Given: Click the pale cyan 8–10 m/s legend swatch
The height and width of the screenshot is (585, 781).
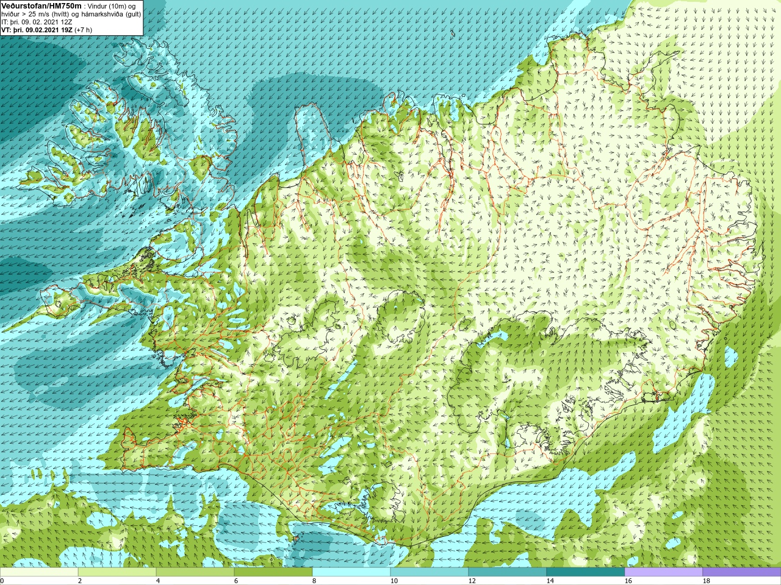Looking at the screenshot, I should pyautogui.click(x=351, y=572).
